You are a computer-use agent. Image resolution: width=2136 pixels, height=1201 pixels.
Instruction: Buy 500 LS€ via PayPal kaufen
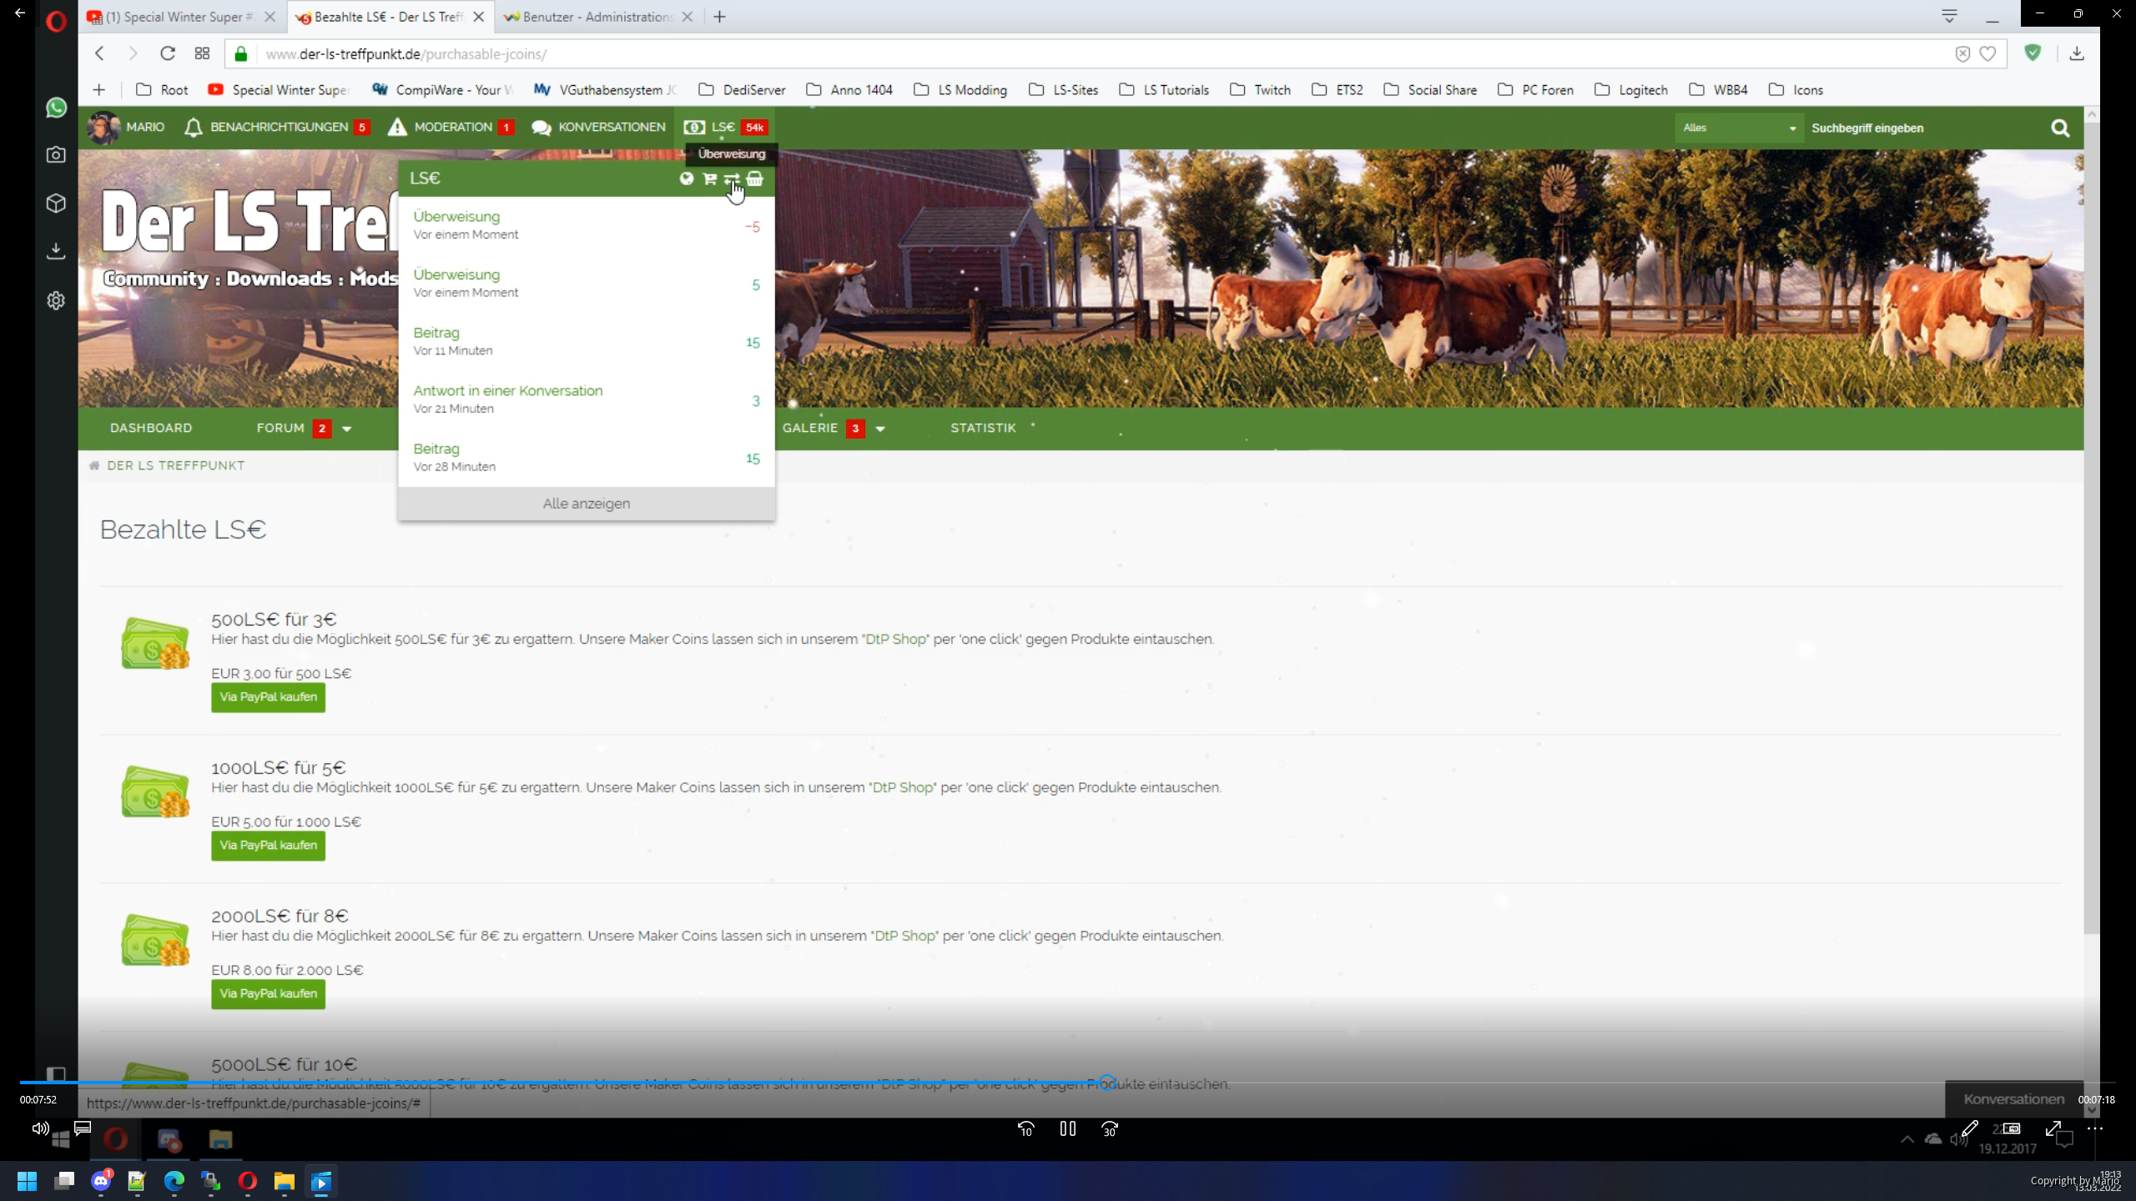[268, 697]
